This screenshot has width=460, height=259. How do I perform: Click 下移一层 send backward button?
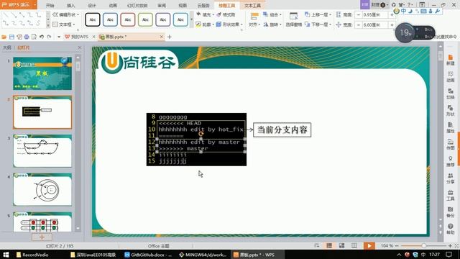pyautogui.click(x=318, y=24)
